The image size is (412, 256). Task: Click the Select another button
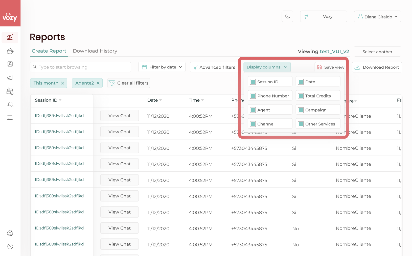[x=377, y=52]
